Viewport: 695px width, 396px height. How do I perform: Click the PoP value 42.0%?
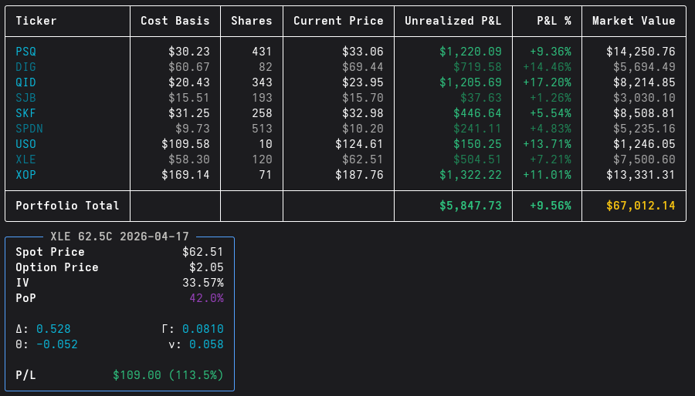click(x=206, y=298)
